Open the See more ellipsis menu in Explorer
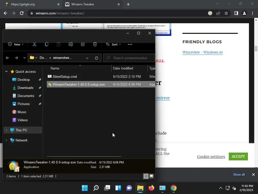Screen dimensions: 258x194 tap(130, 44)
